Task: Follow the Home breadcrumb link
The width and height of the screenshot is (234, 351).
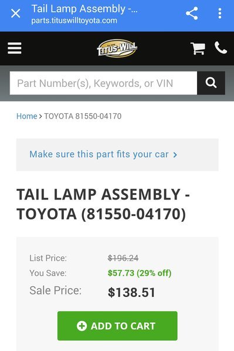Action: pyautogui.click(x=26, y=116)
